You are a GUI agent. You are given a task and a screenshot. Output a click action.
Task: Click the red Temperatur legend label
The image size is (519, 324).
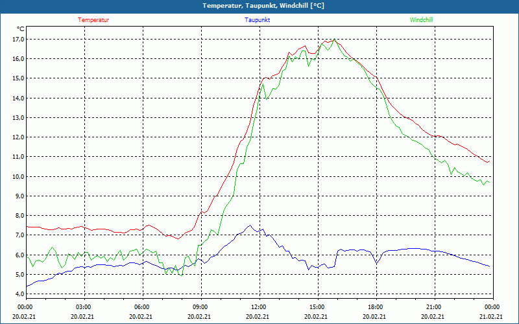click(93, 20)
